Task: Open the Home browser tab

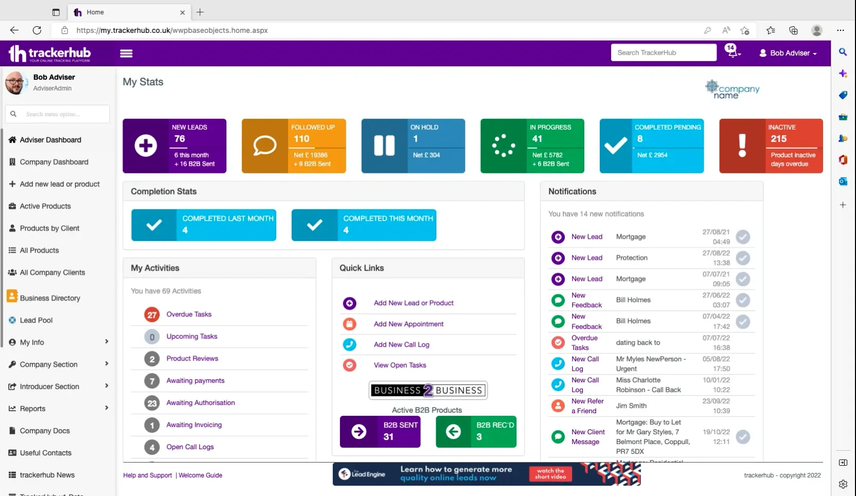Action: (129, 12)
